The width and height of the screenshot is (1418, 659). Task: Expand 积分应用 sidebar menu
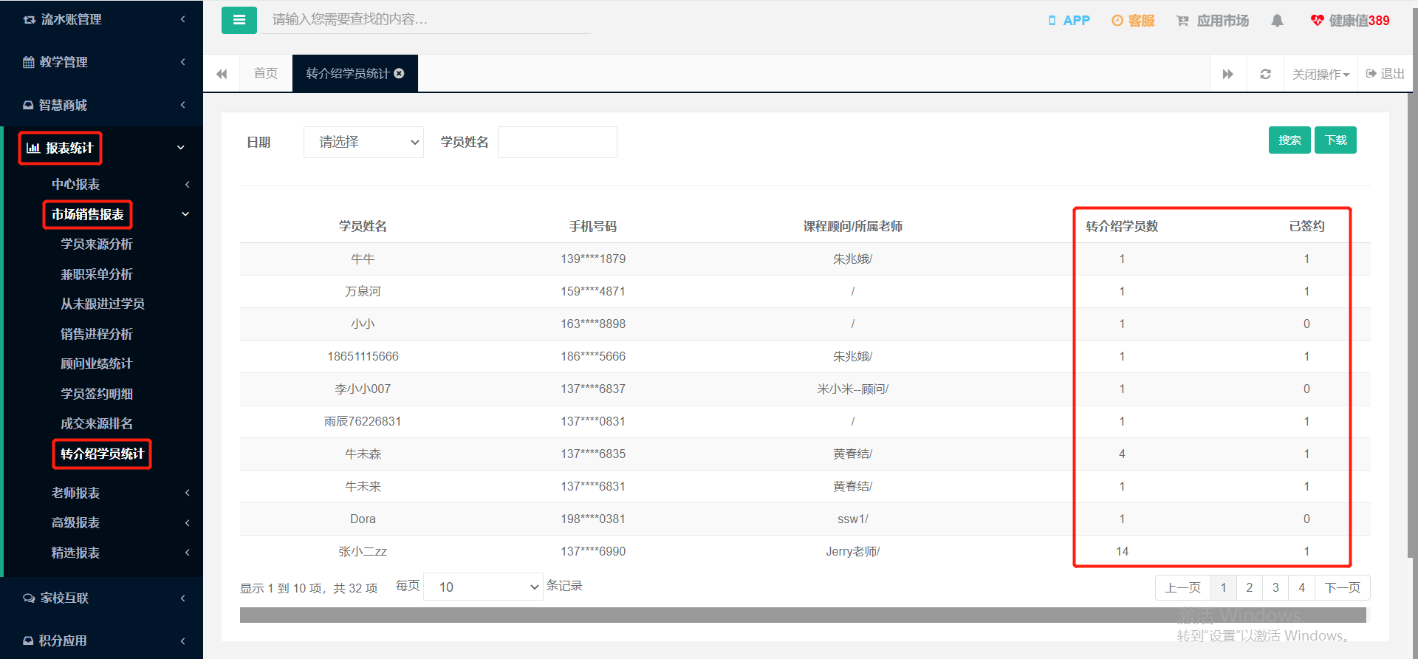(x=102, y=641)
